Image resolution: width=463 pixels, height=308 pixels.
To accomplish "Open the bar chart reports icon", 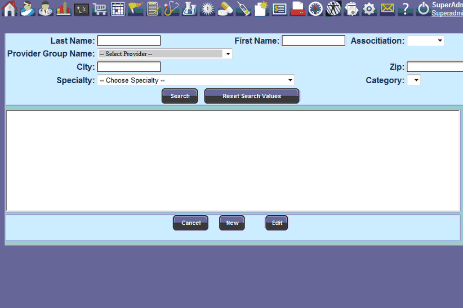I will (x=64, y=9).
